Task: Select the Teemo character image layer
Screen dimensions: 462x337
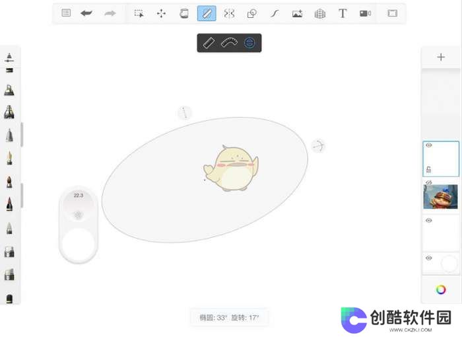Action: tap(441, 196)
